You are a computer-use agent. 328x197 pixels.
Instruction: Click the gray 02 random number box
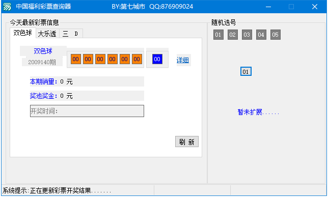coord(233,35)
